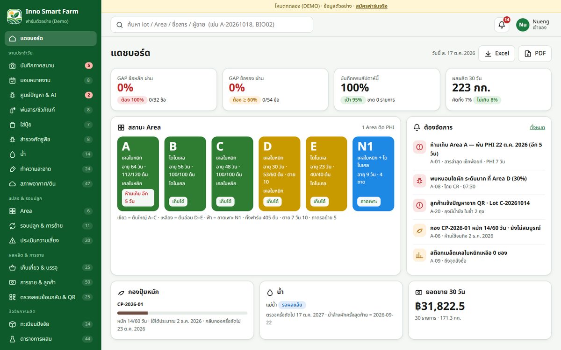Export dashboard with the PDF button
Viewport: 561px width, 350px height.
pos(535,54)
